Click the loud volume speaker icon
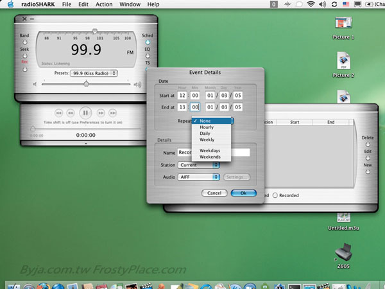Image resolution: width=385 pixels, height=289 pixels. (x=138, y=85)
